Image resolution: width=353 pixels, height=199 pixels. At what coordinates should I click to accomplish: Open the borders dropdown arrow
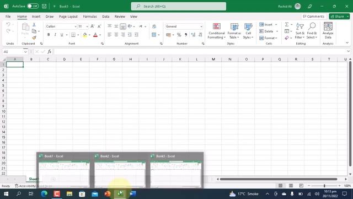point(78,35)
